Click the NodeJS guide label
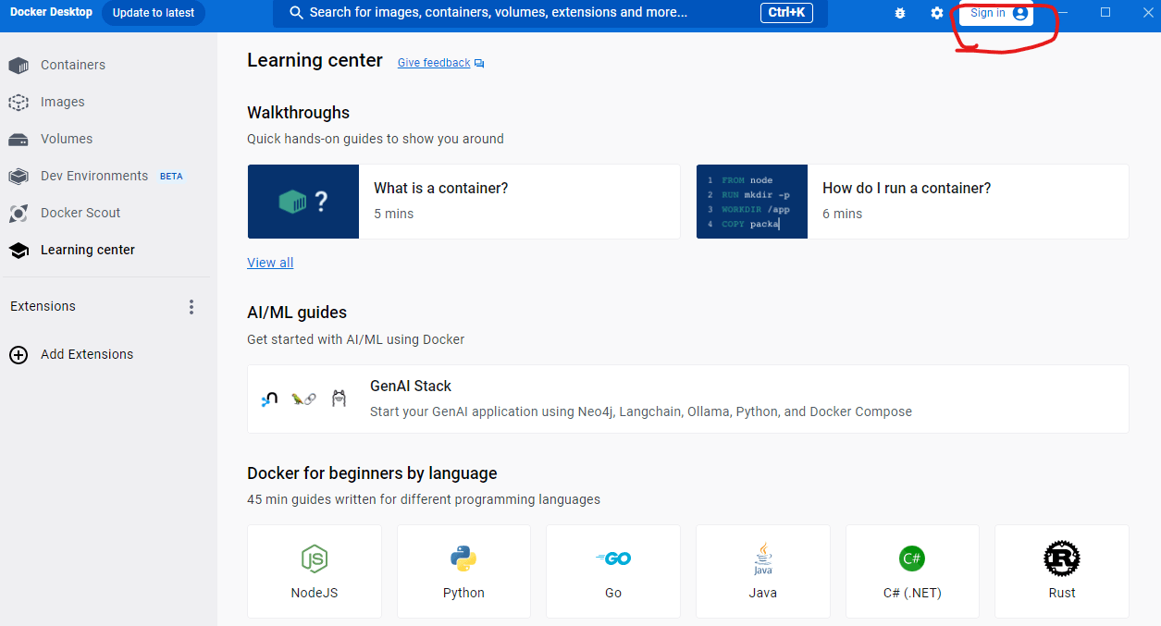This screenshot has width=1161, height=626. 315,593
